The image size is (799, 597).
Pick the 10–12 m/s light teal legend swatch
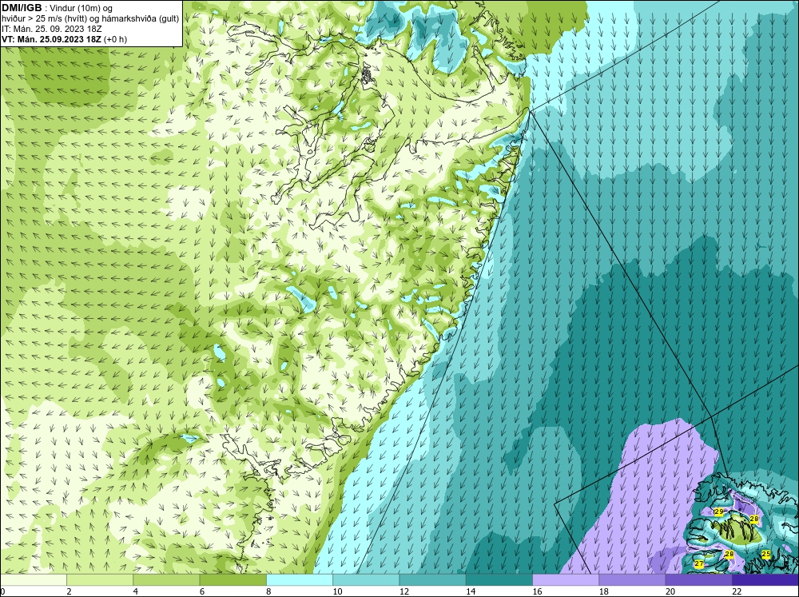click(x=366, y=579)
